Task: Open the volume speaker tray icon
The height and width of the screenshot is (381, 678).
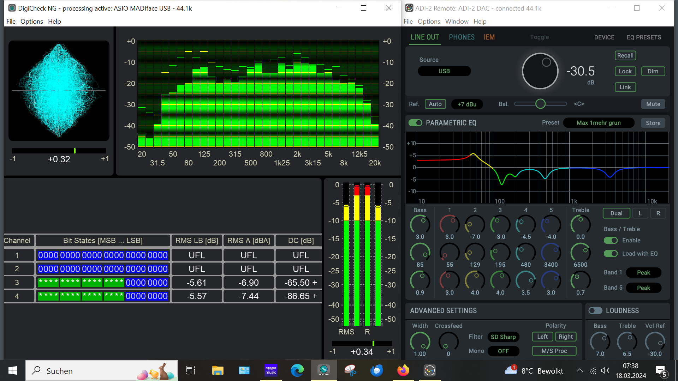Action: [x=605, y=371]
